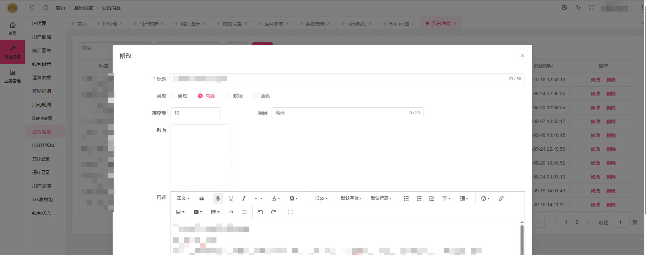646x255 pixels.
Task: Insert a hyperlink using link icon
Action: (x=501, y=198)
